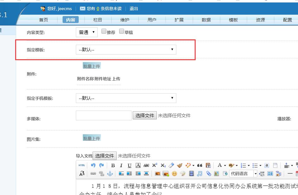
Task: Open the 指定模板 dropdown
Action: coord(126,50)
